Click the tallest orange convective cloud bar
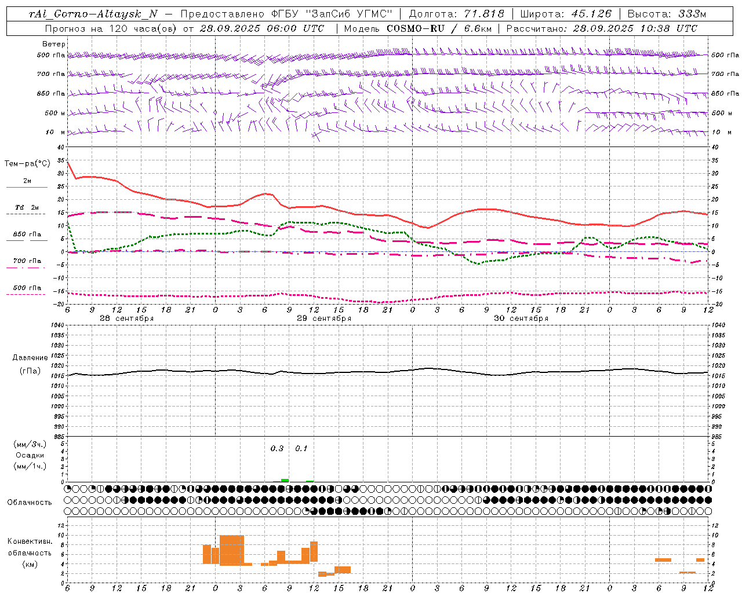Image resolution: width=742 pixels, height=593 pixels. 232,550
